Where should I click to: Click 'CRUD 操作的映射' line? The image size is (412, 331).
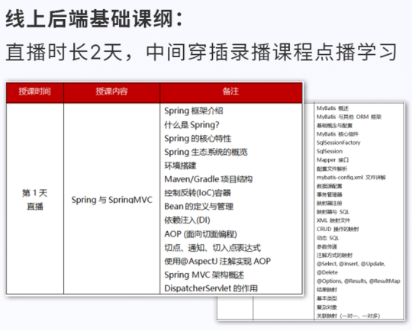coord(338,229)
